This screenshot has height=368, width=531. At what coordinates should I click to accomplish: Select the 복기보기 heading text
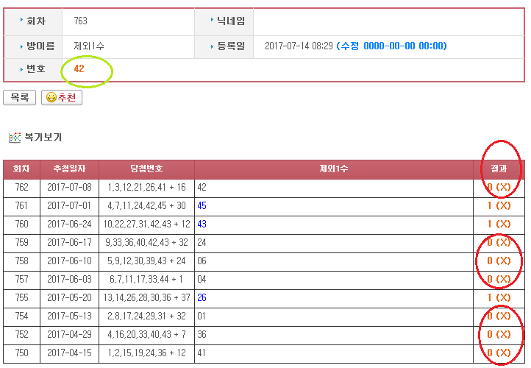pyautogui.click(x=43, y=138)
